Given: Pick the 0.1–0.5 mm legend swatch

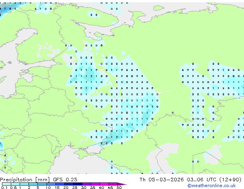Looking at the screenshot, I should (7, 184).
